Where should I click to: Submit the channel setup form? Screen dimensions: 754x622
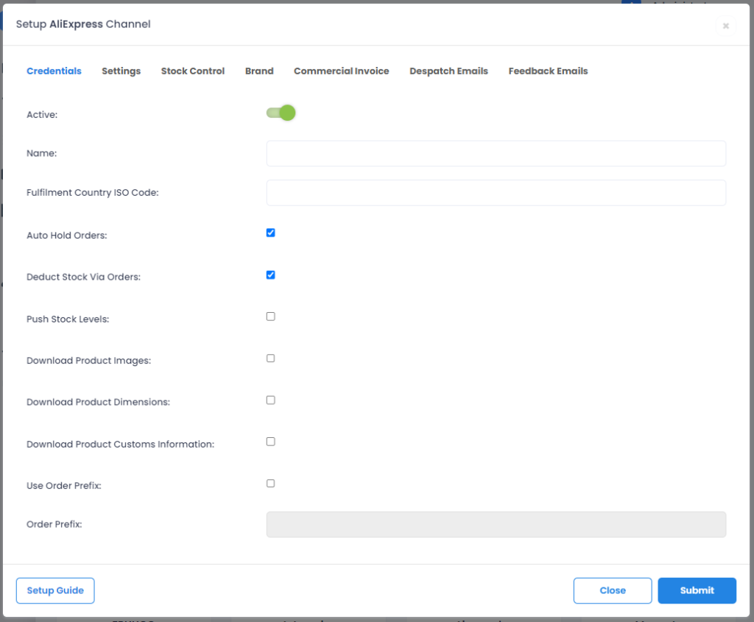697,590
